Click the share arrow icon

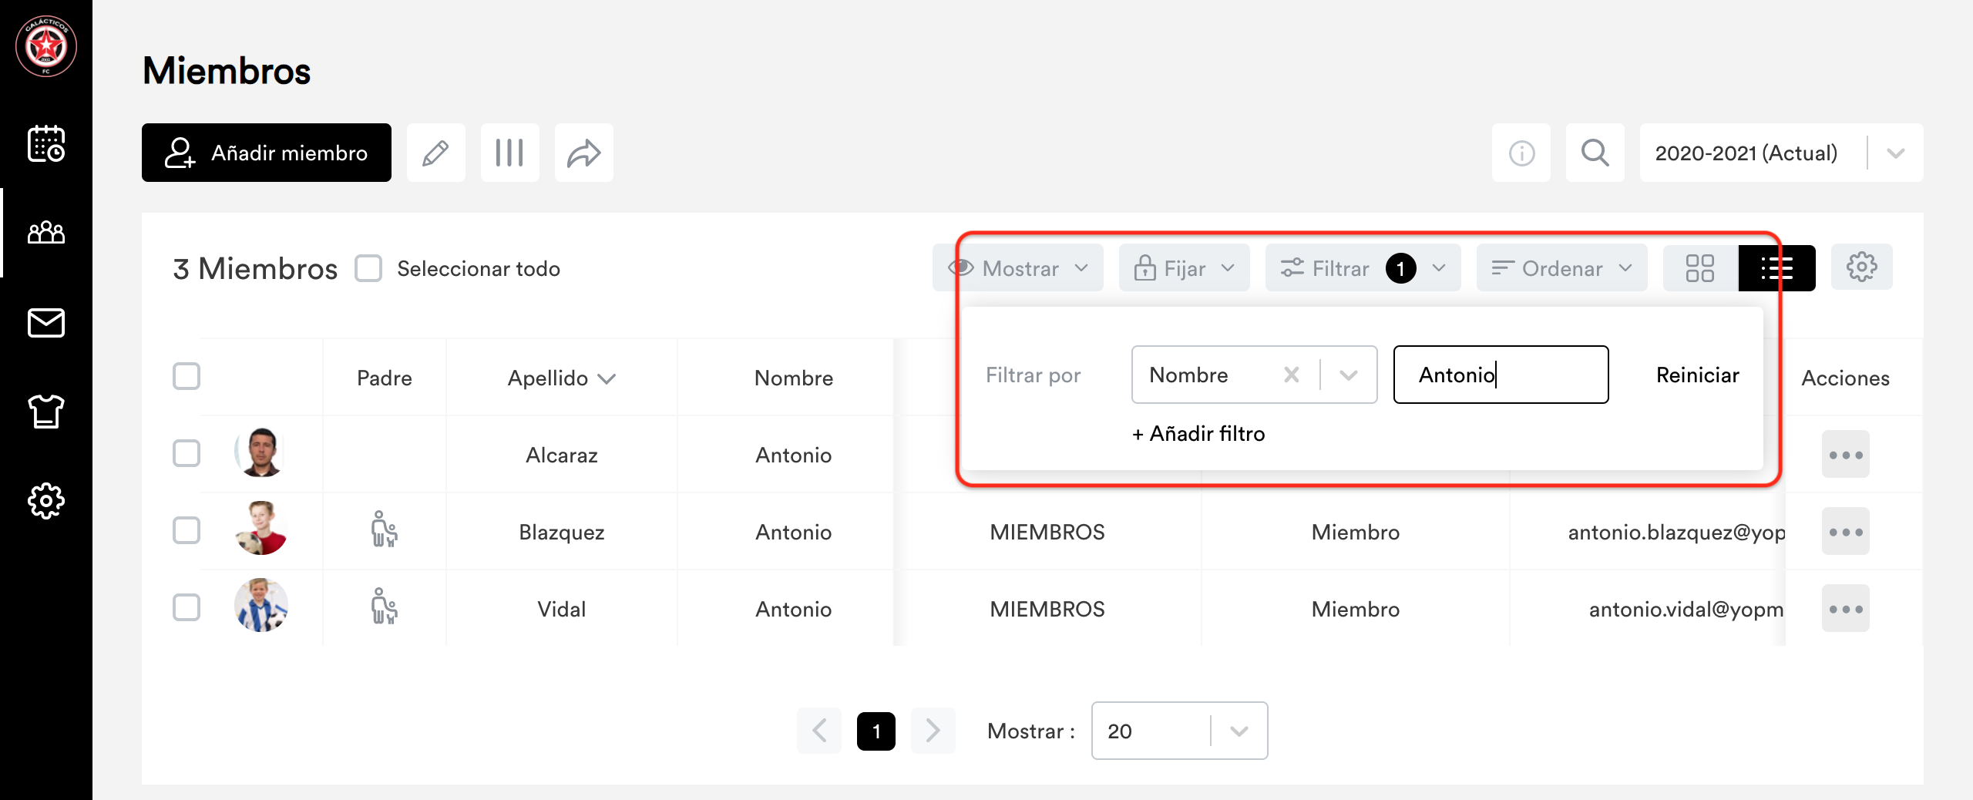[x=584, y=153]
